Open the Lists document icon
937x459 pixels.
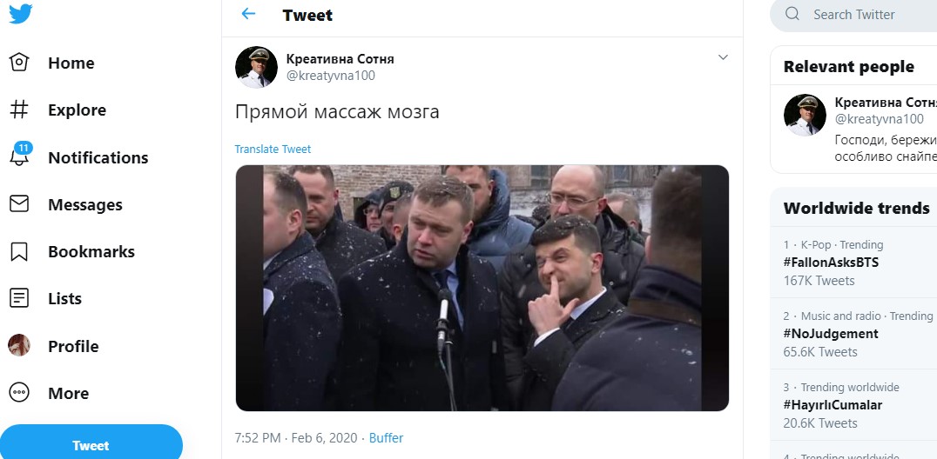point(19,298)
